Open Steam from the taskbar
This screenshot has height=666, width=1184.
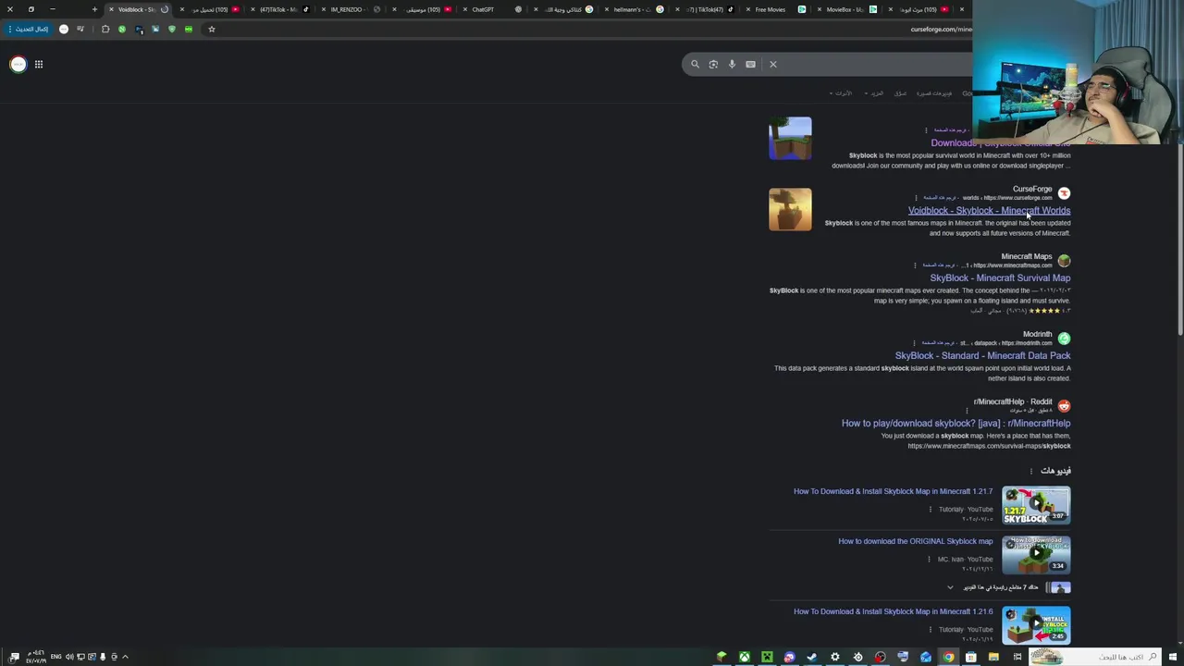(812, 657)
